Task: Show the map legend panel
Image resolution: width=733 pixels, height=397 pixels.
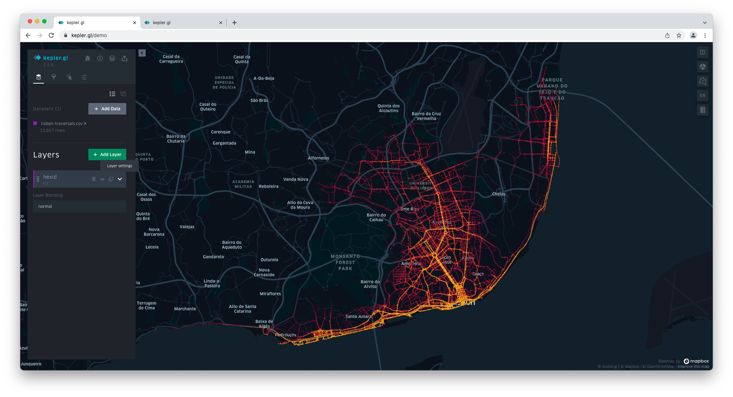Action: coord(702,110)
